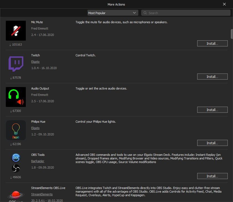Click the 67300 download count
The width and height of the screenshot is (233, 202).
pyautogui.click(x=16, y=111)
